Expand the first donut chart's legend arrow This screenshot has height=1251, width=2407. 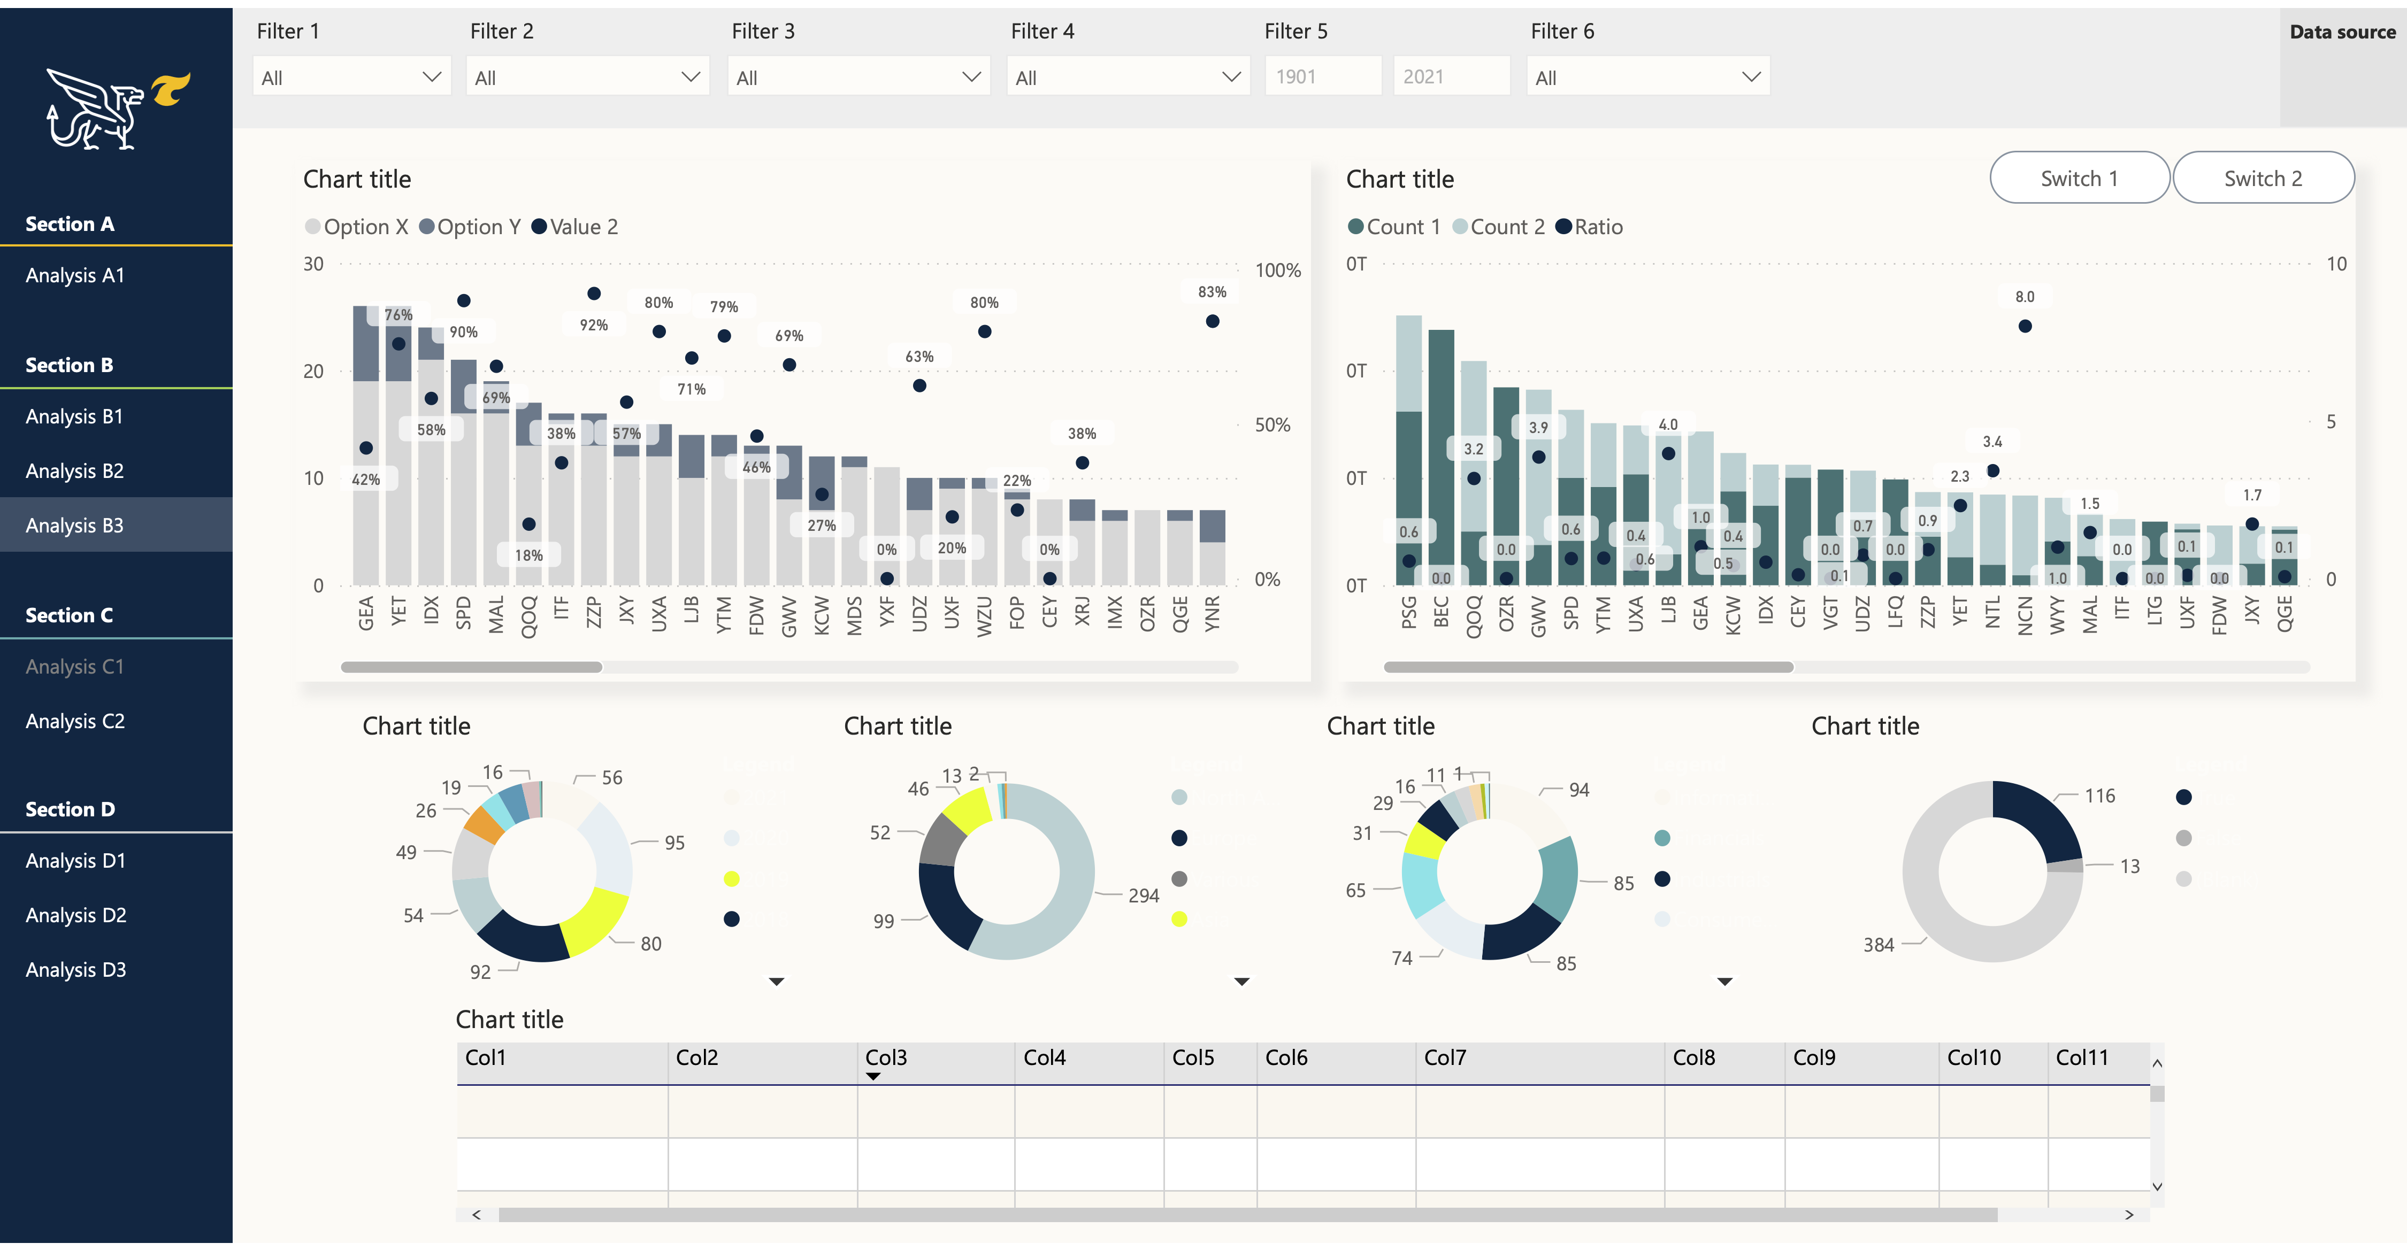tap(776, 981)
